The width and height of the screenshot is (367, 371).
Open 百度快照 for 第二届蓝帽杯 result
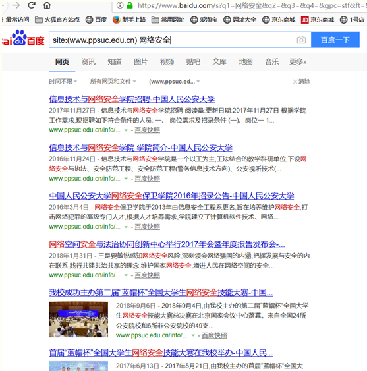pyautogui.click(x=214, y=335)
